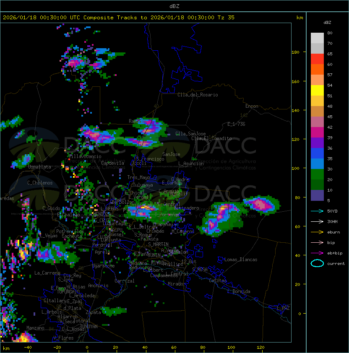Click the cyan ellipse 'current' legend icon

tap(317, 263)
